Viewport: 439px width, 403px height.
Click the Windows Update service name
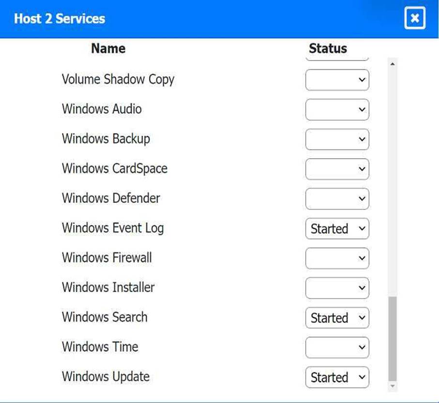click(x=106, y=376)
